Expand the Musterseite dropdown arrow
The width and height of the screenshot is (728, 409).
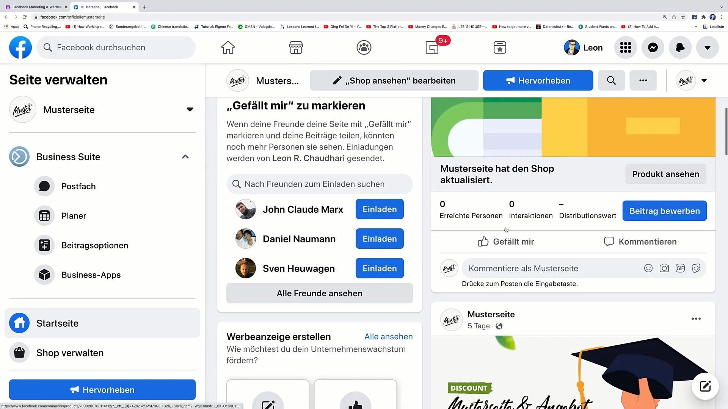click(x=190, y=109)
